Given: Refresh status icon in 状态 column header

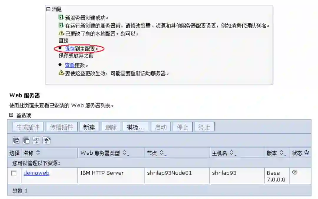Looking at the screenshot, I should (307, 153).
